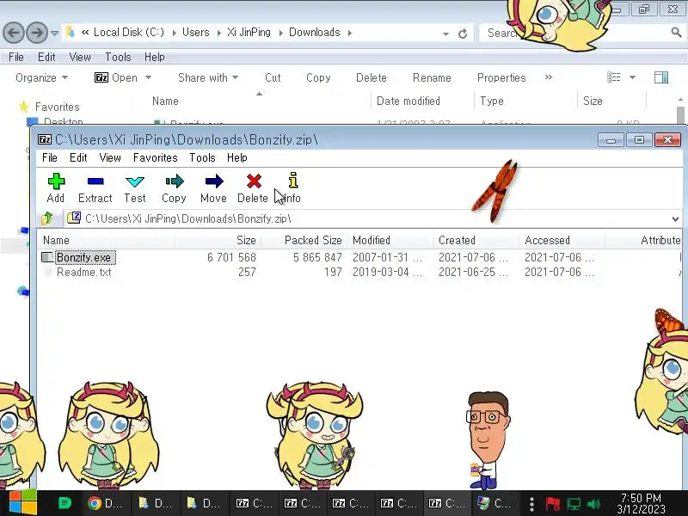This screenshot has height=516, width=688.
Task: Toggle the Explorer preview pane icon
Action: click(x=660, y=77)
